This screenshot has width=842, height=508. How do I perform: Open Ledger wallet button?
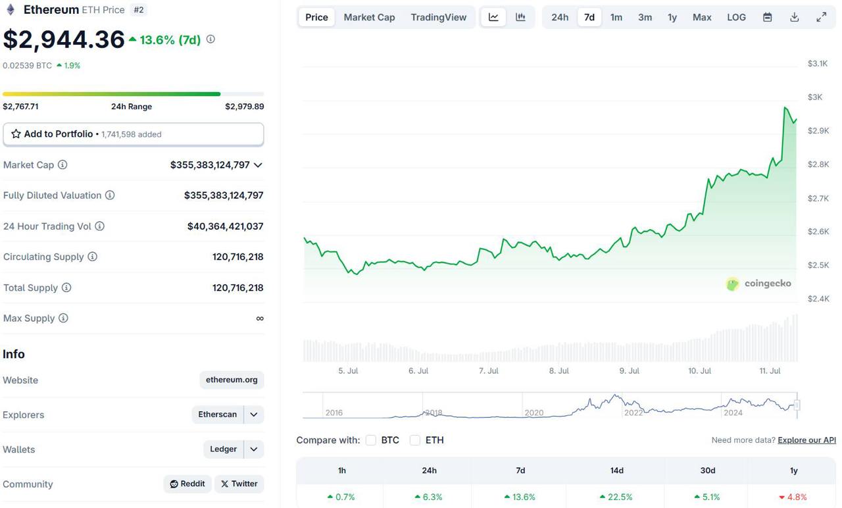pos(223,449)
